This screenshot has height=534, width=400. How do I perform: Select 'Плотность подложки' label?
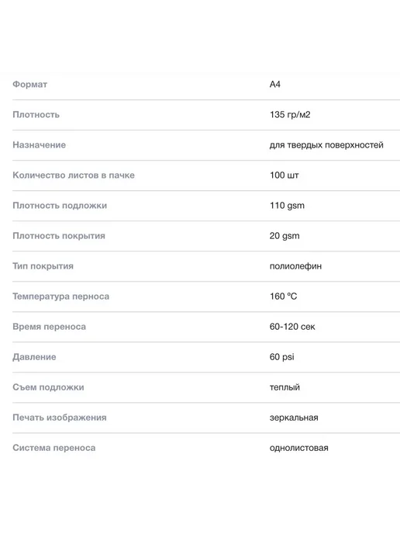[60, 206]
